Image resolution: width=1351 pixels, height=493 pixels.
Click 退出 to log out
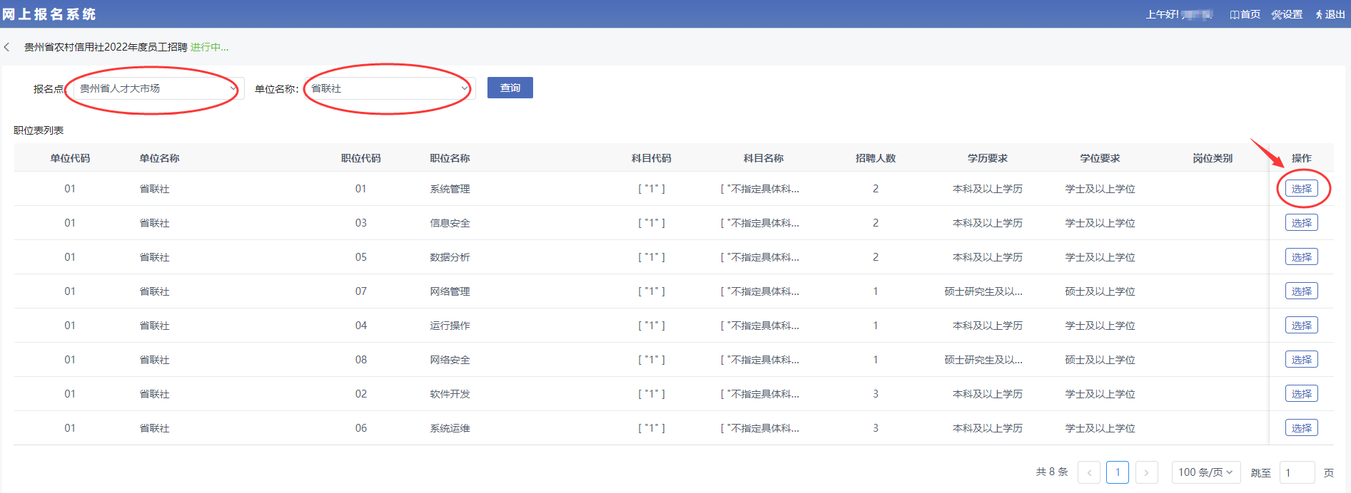pos(1330,14)
